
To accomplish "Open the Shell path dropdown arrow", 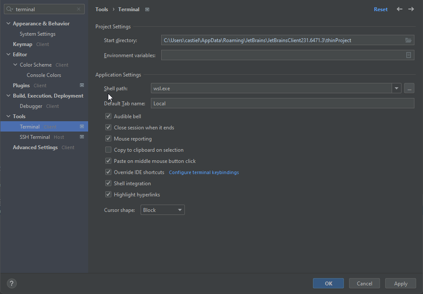I will point(396,88).
